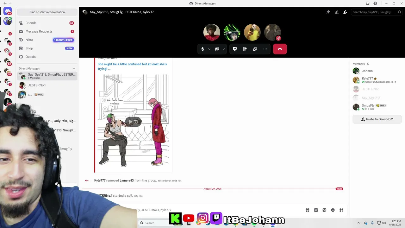The width and height of the screenshot is (405, 228).
Task: Open the soundboard in call controls
Action: pyautogui.click(x=255, y=49)
